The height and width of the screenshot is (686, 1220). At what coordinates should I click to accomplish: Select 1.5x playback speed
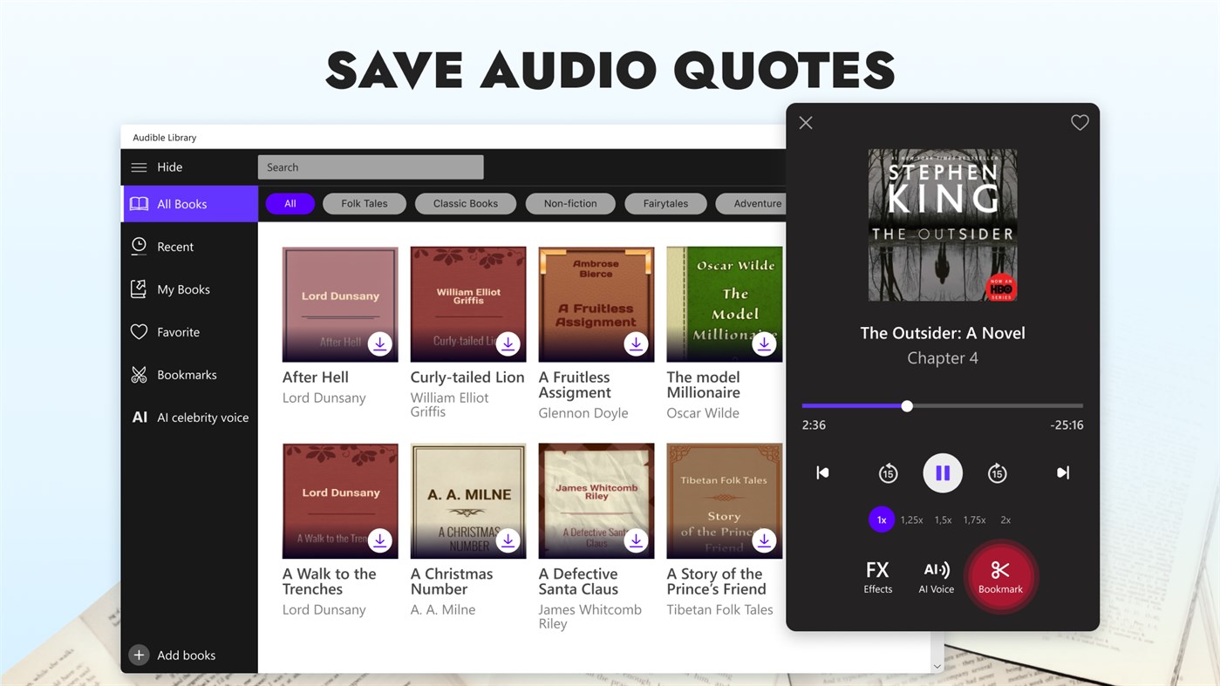pos(942,519)
